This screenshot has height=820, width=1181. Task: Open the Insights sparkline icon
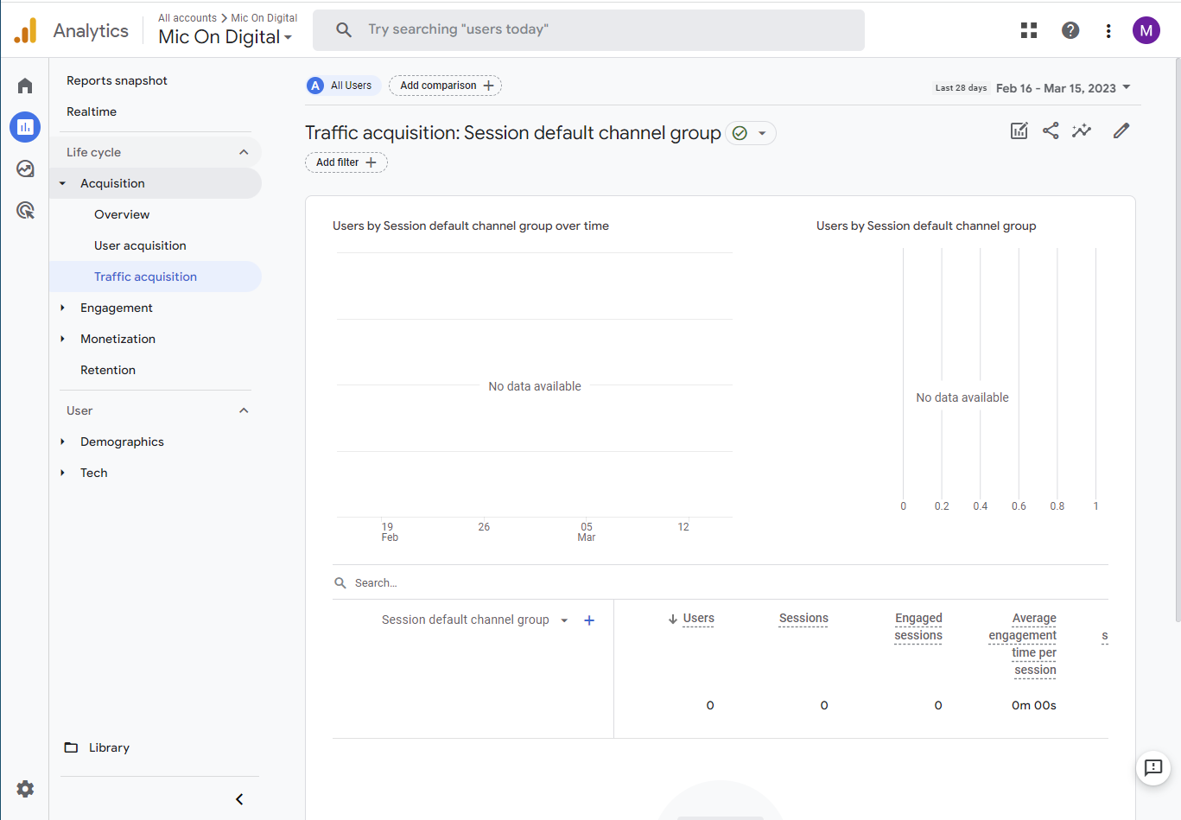(1082, 130)
